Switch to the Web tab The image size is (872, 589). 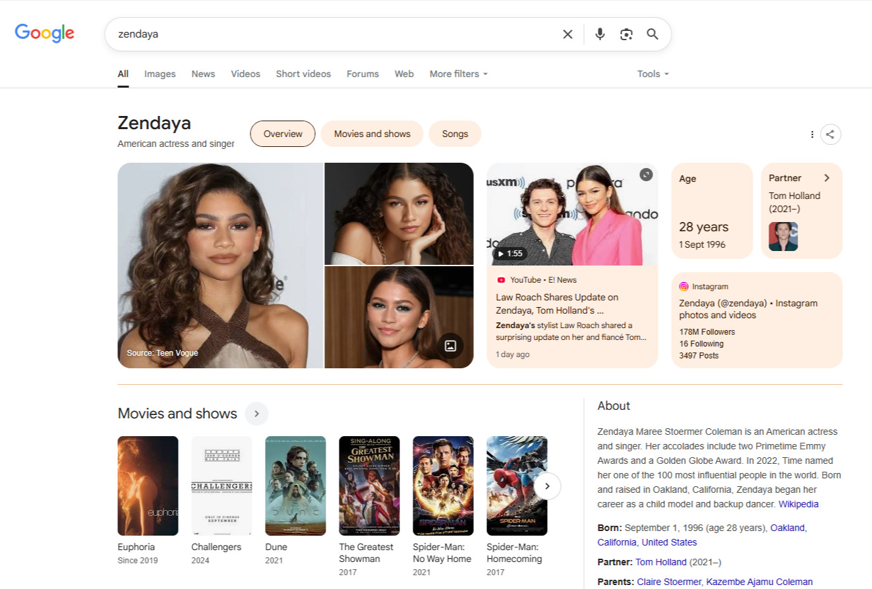point(404,74)
